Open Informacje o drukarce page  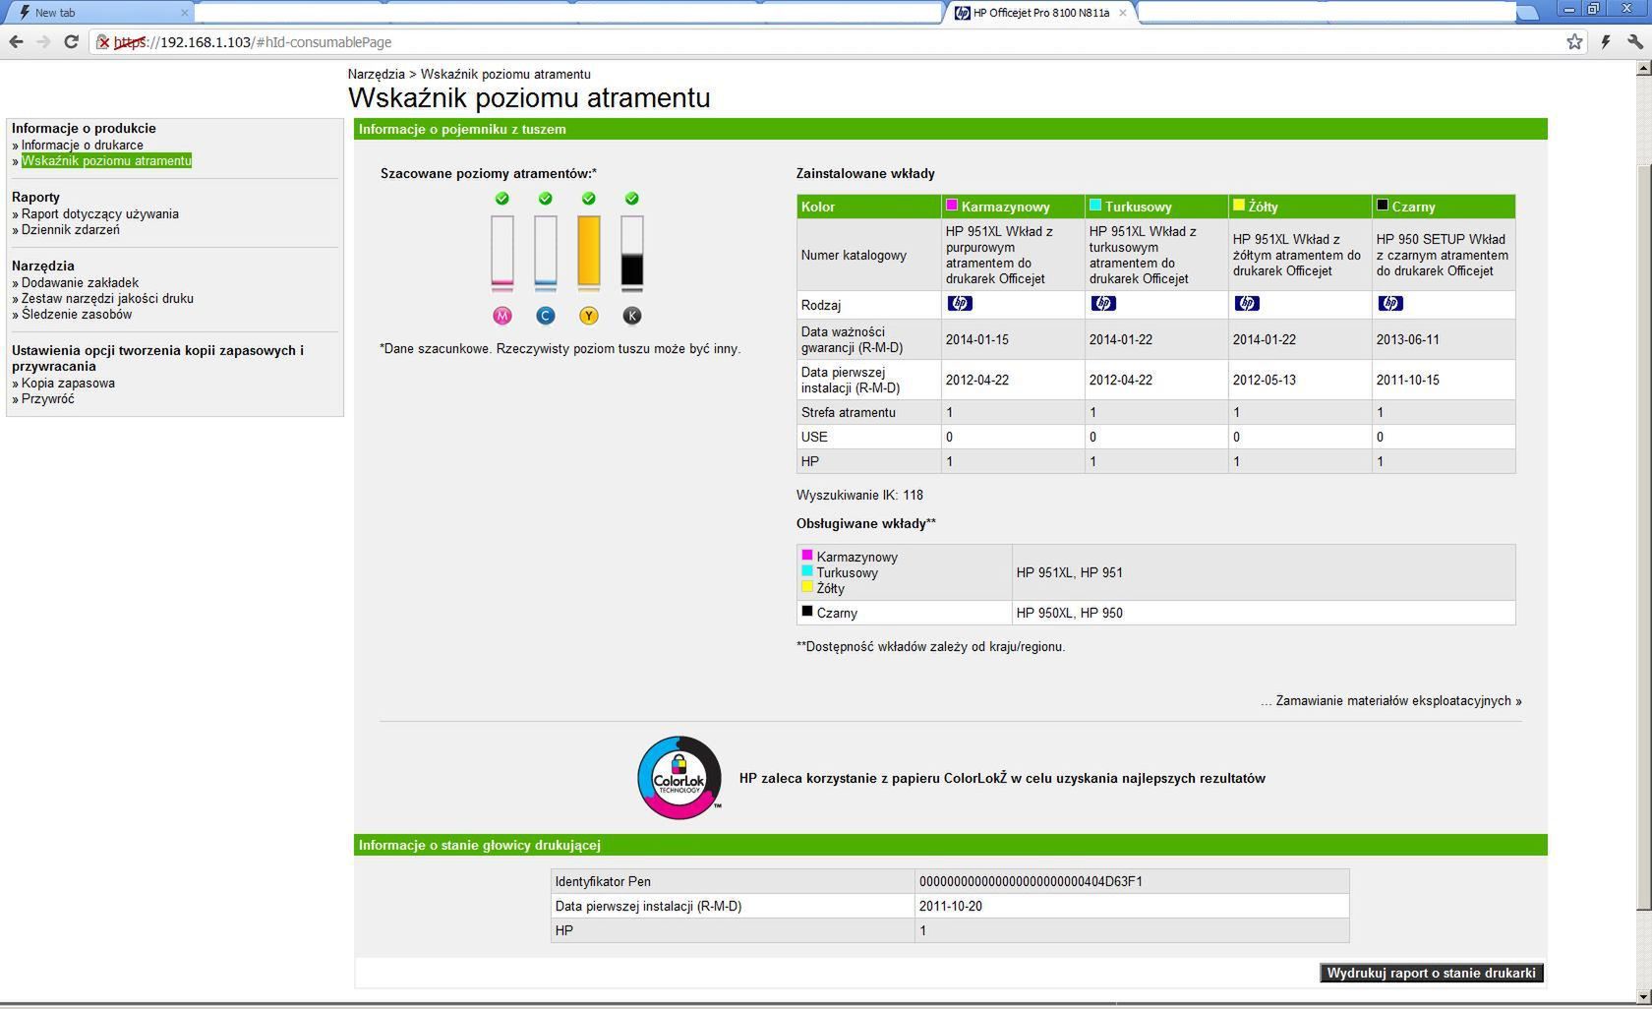tap(83, 145)
